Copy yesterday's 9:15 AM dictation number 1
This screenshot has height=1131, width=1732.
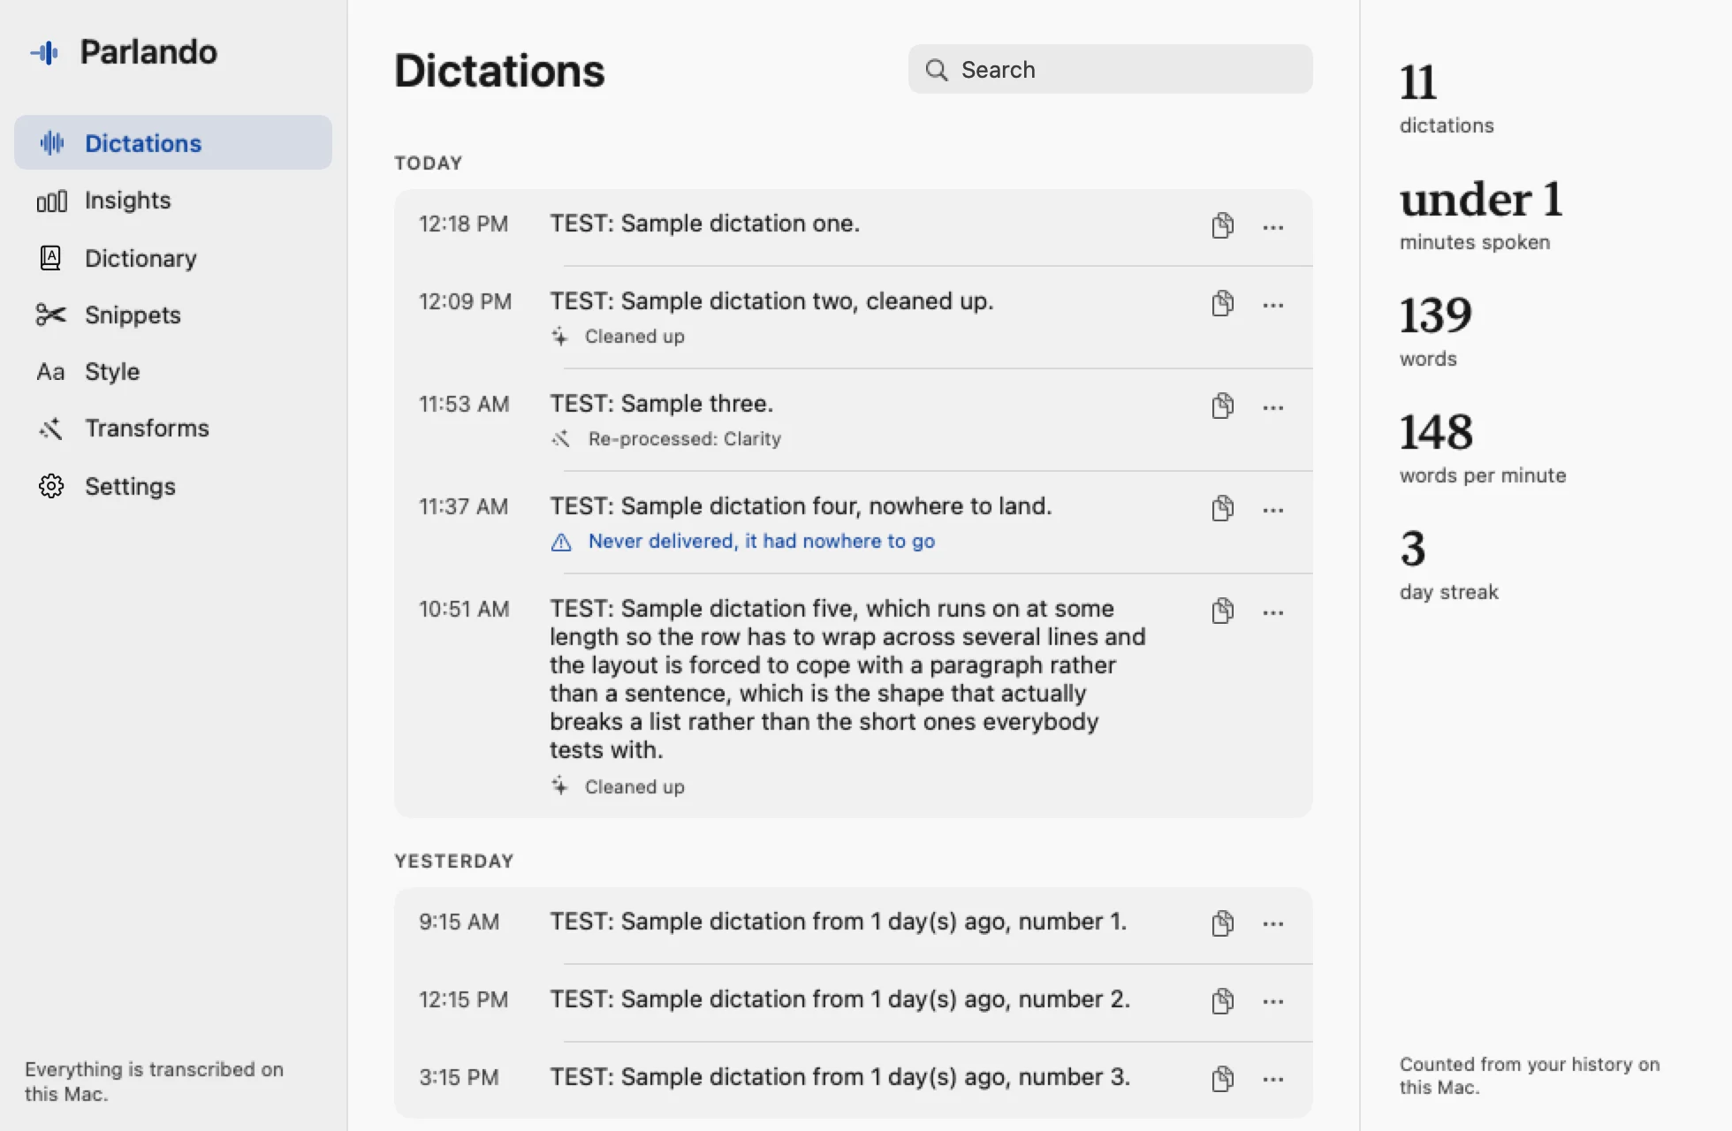pos(1222,923)
